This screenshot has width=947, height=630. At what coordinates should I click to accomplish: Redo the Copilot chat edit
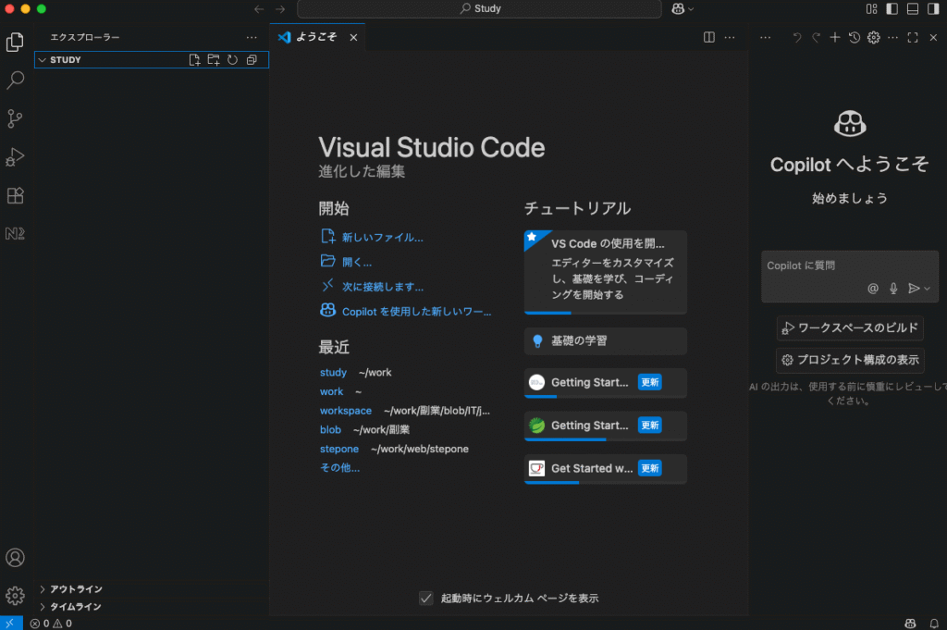(816, 37)
